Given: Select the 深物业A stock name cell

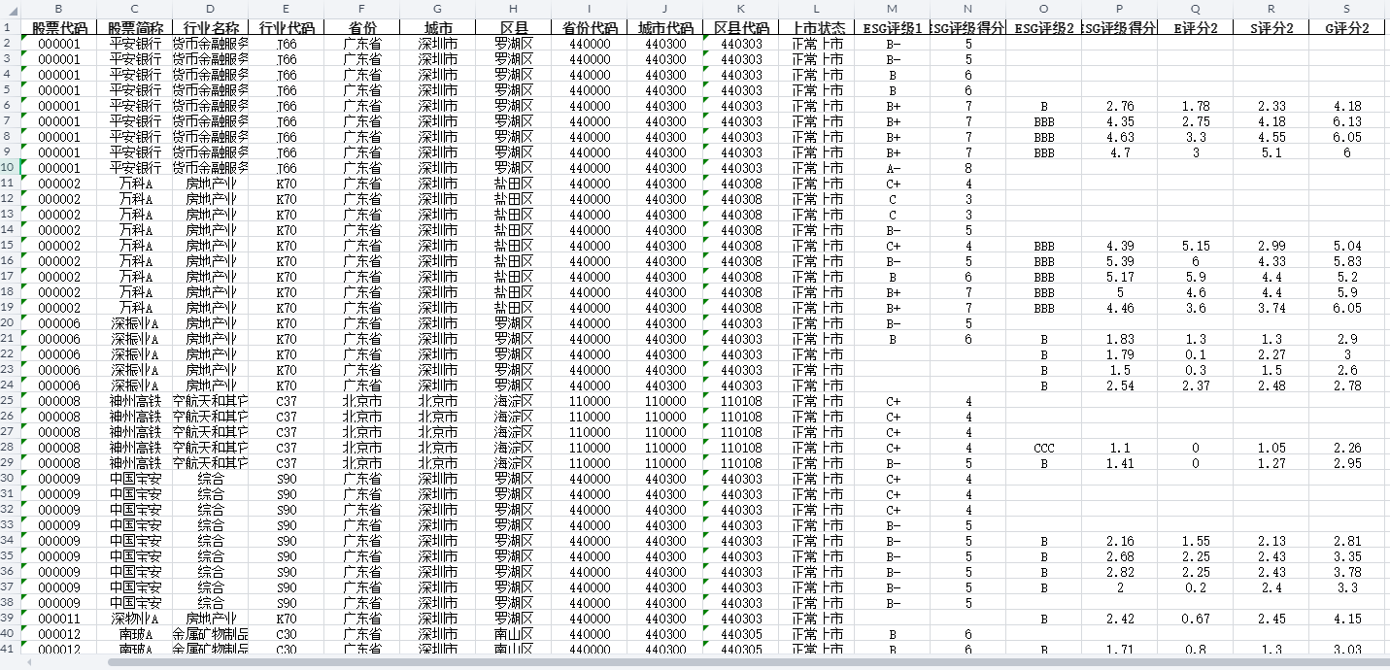Looking at the screenshot, I should pos(135,619).
